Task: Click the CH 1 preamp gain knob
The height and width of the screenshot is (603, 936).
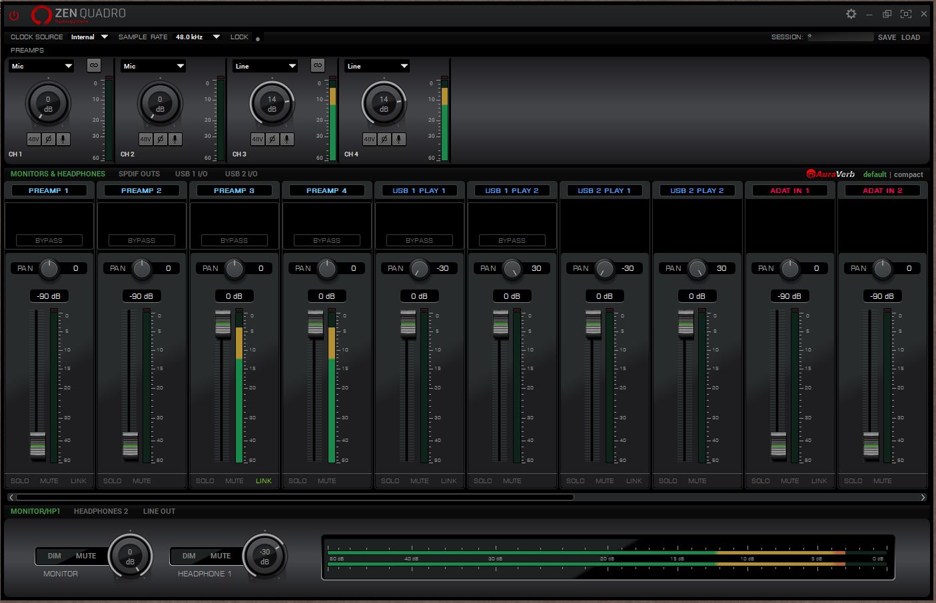Action: click(48, 104)
